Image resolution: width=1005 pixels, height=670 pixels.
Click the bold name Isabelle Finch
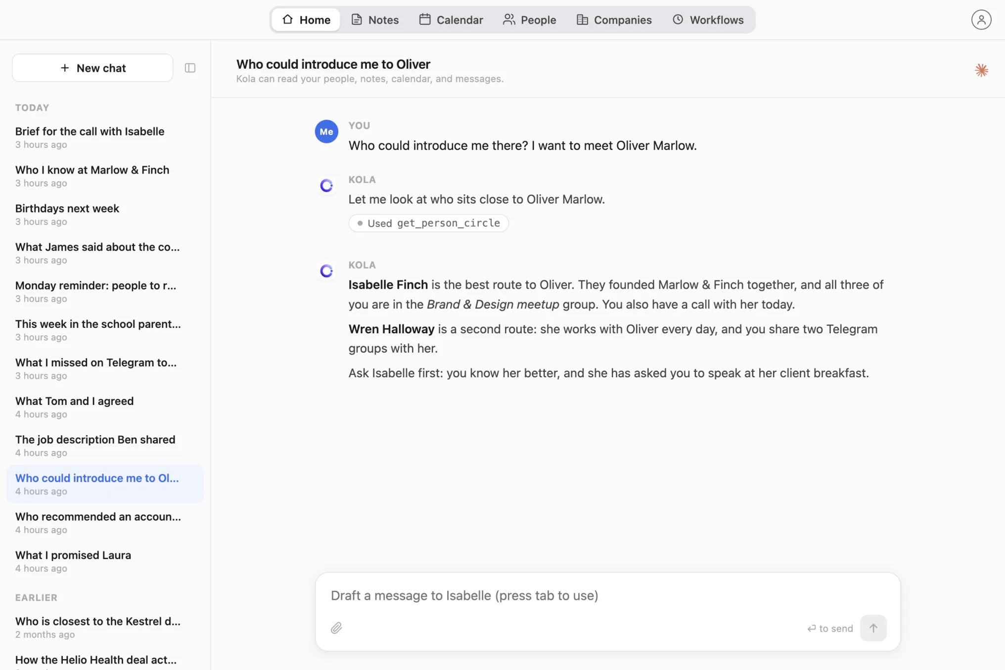click(388, 285)
